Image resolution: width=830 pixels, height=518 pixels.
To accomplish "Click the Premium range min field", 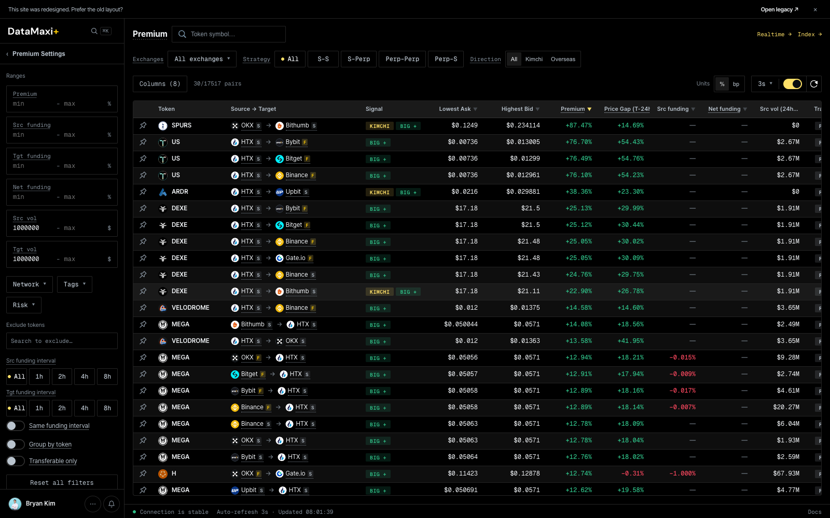I will 31,104.
